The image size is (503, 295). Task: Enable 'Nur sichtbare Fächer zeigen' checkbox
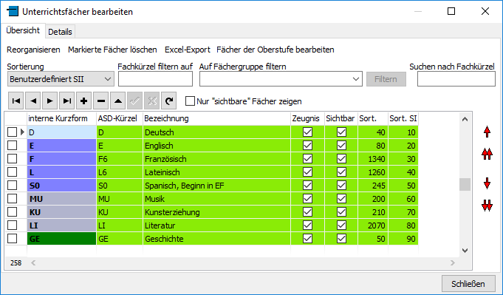(x=190, y=101)
